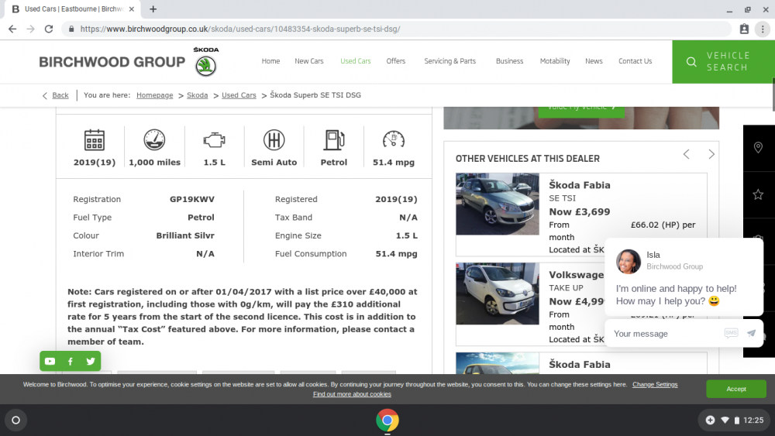The image size is (775, 436).
Task: Click the Change Settings cookie link
Action: [655, 385]
